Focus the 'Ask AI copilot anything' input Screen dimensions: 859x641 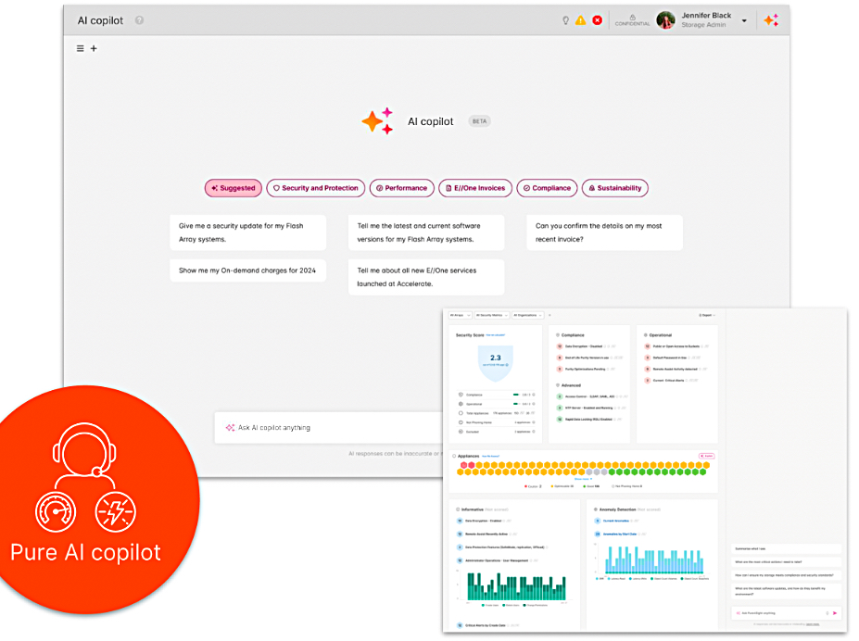click(x=329, y=428)
